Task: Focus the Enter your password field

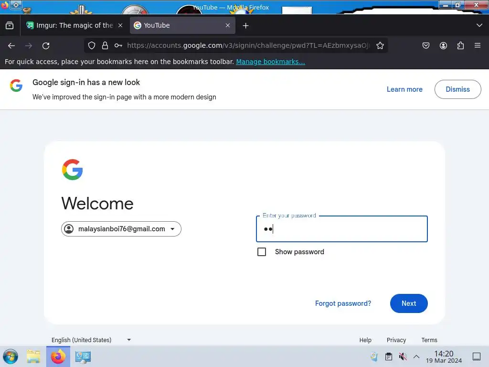Action: (x=342, y=229)
